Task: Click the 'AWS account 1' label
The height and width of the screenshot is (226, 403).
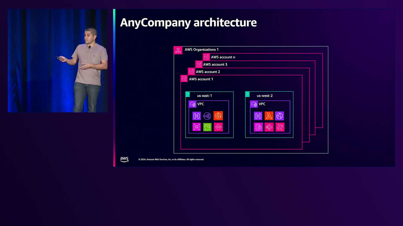Action: (x=201, y=79)
